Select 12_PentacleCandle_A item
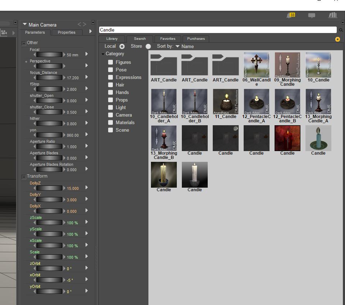This screenshot has width=345, height=305. tap(256, 102)
